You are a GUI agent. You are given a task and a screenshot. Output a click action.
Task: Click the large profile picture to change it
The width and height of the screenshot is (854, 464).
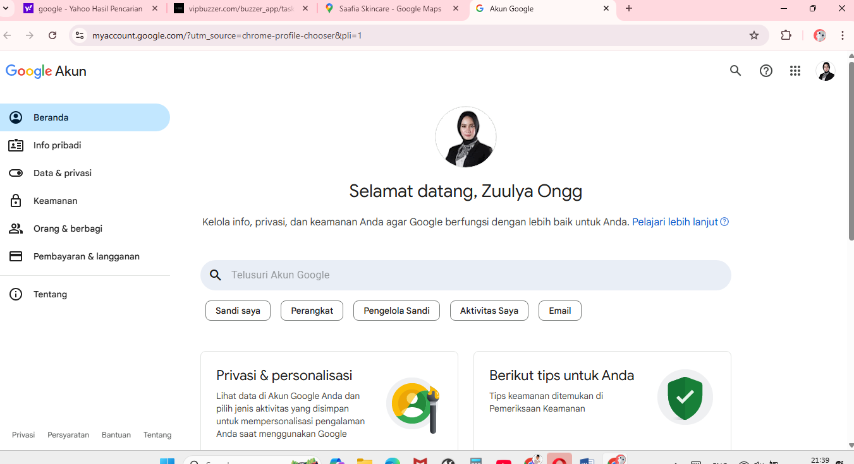pyautogui.click(x=466, y=137)
